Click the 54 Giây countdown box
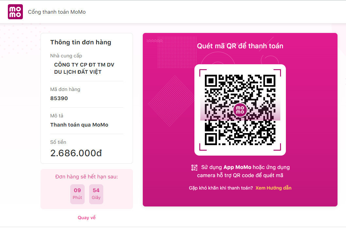The height and width of the screenshot is (228, 346). point(96,194)
